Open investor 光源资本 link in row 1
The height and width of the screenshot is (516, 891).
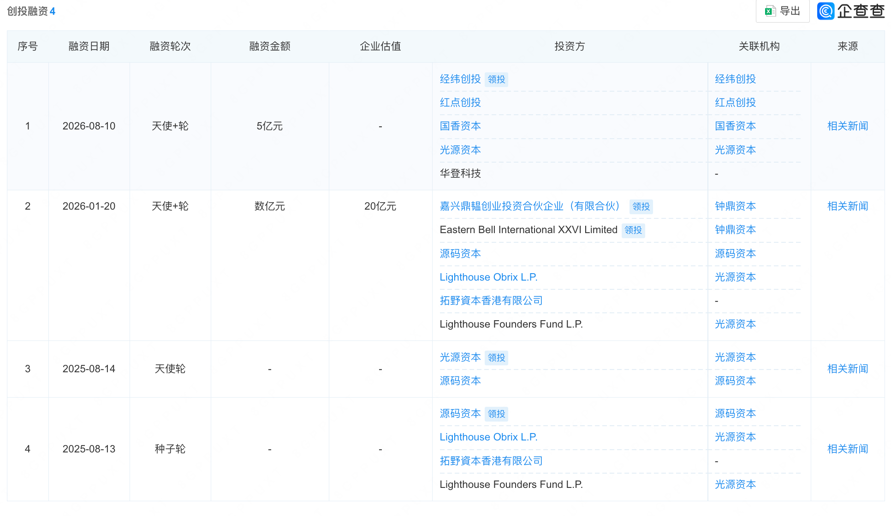pos(460,150)
